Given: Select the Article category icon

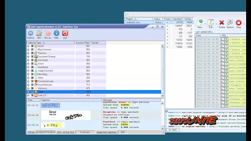Looking at the screenshot, I should [36, 46].
